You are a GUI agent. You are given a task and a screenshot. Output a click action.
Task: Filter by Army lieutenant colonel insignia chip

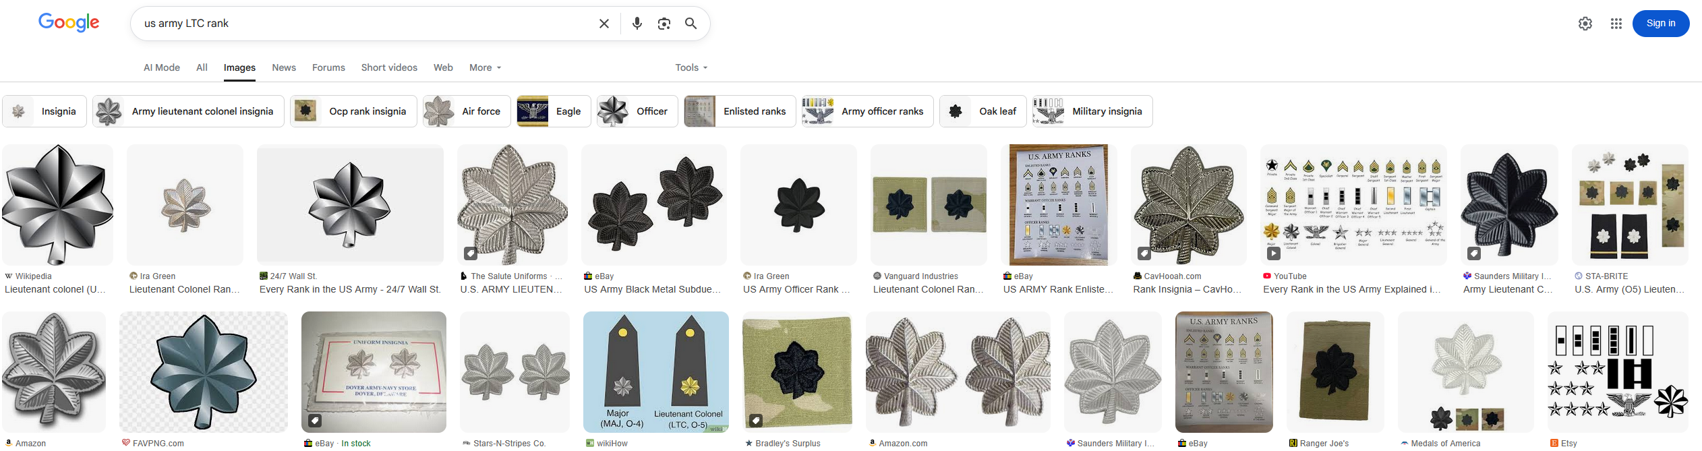[x=188, y=111]
